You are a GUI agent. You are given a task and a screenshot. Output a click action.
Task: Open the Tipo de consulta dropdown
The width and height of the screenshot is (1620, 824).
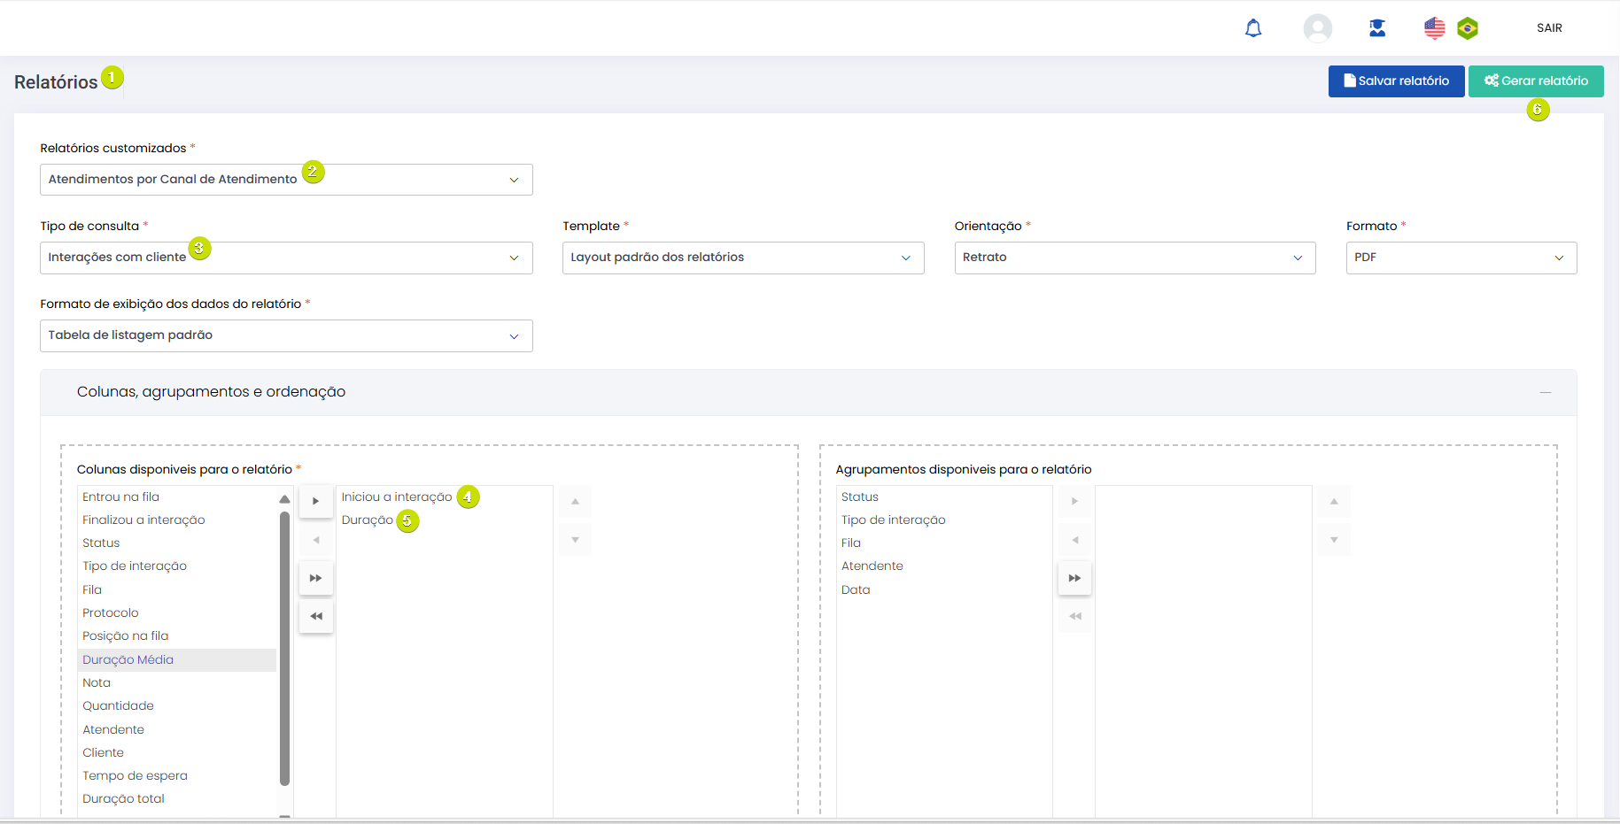click(x=286, y=258)
